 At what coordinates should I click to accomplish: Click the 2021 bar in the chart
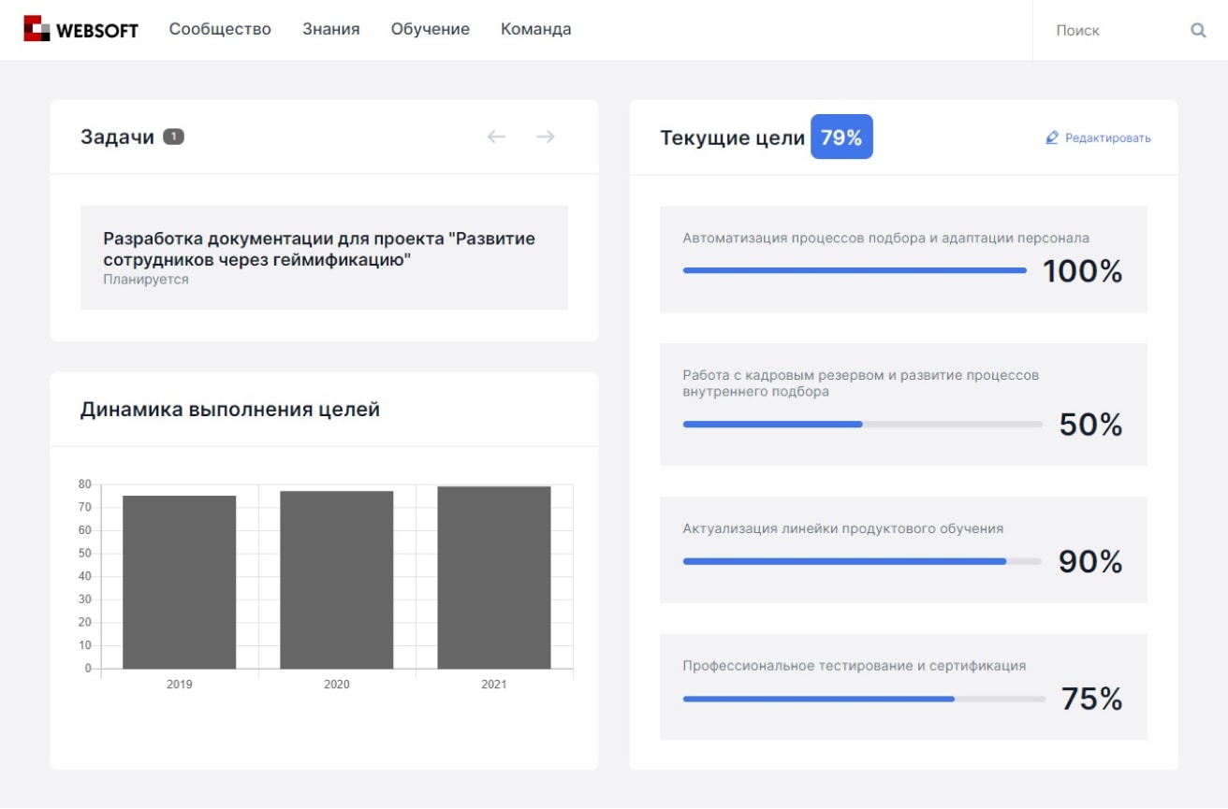coord(494,577)
